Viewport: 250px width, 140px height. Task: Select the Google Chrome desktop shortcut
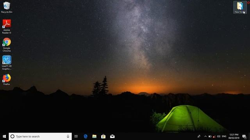(7, 45)
